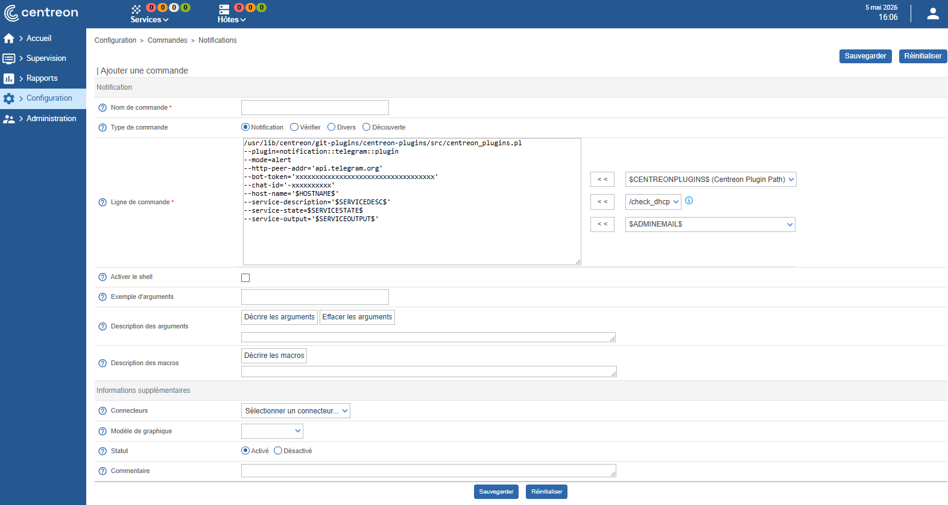Open the Supervision monitor icon
Viewport: 948px width, 505px height.
click(x=8, y=58)
